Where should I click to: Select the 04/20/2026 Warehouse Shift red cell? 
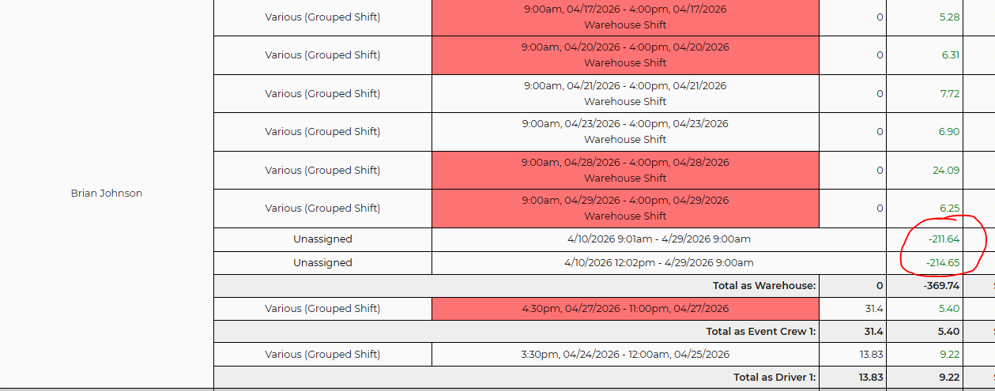click(625, 55)
